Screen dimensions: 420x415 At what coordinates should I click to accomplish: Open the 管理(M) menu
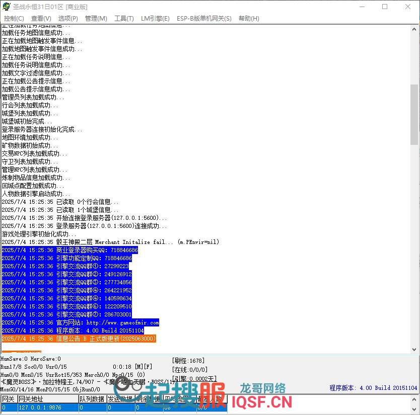[x=96, y=19]
